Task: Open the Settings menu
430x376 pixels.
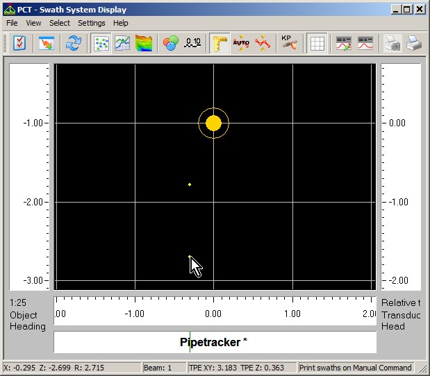Action: [x=91, y=23]
